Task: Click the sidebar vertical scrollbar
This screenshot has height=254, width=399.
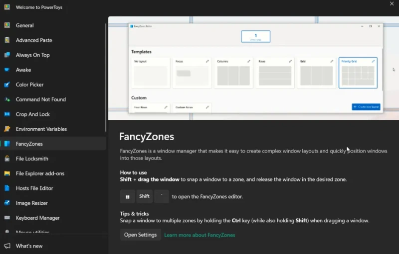Action: coord(106,75)
